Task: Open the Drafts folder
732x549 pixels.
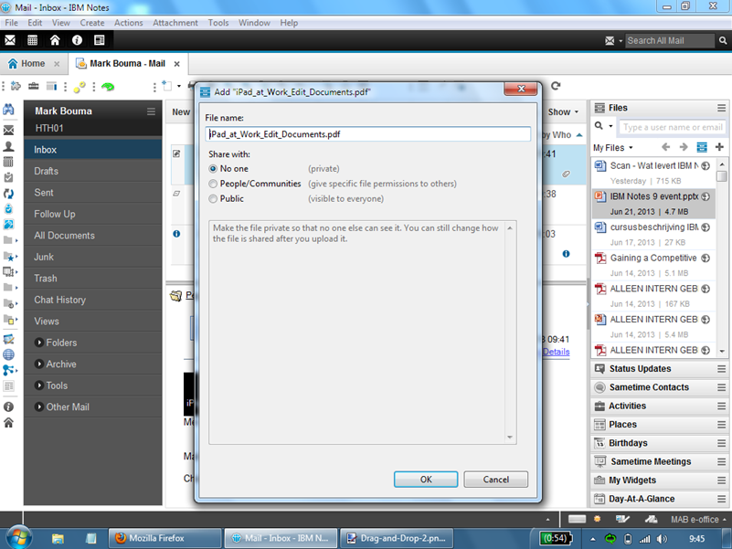Action: (93, 172)
